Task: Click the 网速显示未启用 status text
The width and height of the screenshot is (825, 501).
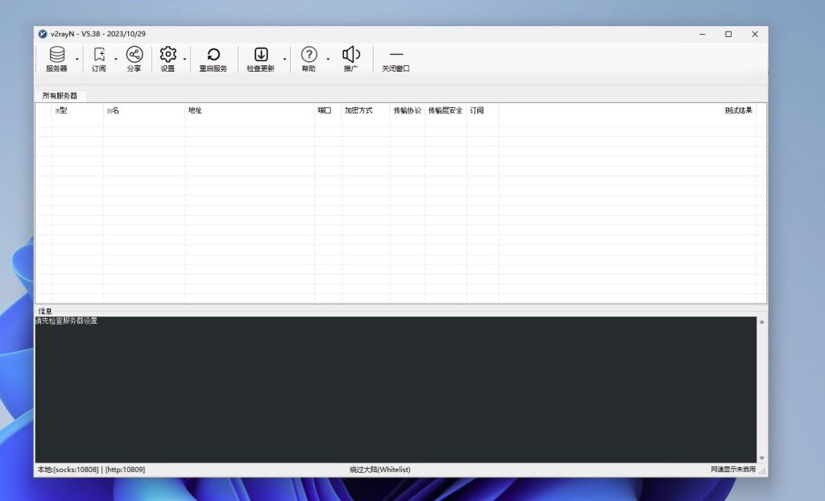Action: click(733, 470)
